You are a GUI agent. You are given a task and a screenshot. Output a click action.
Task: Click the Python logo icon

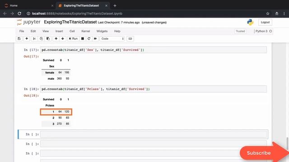250,22
